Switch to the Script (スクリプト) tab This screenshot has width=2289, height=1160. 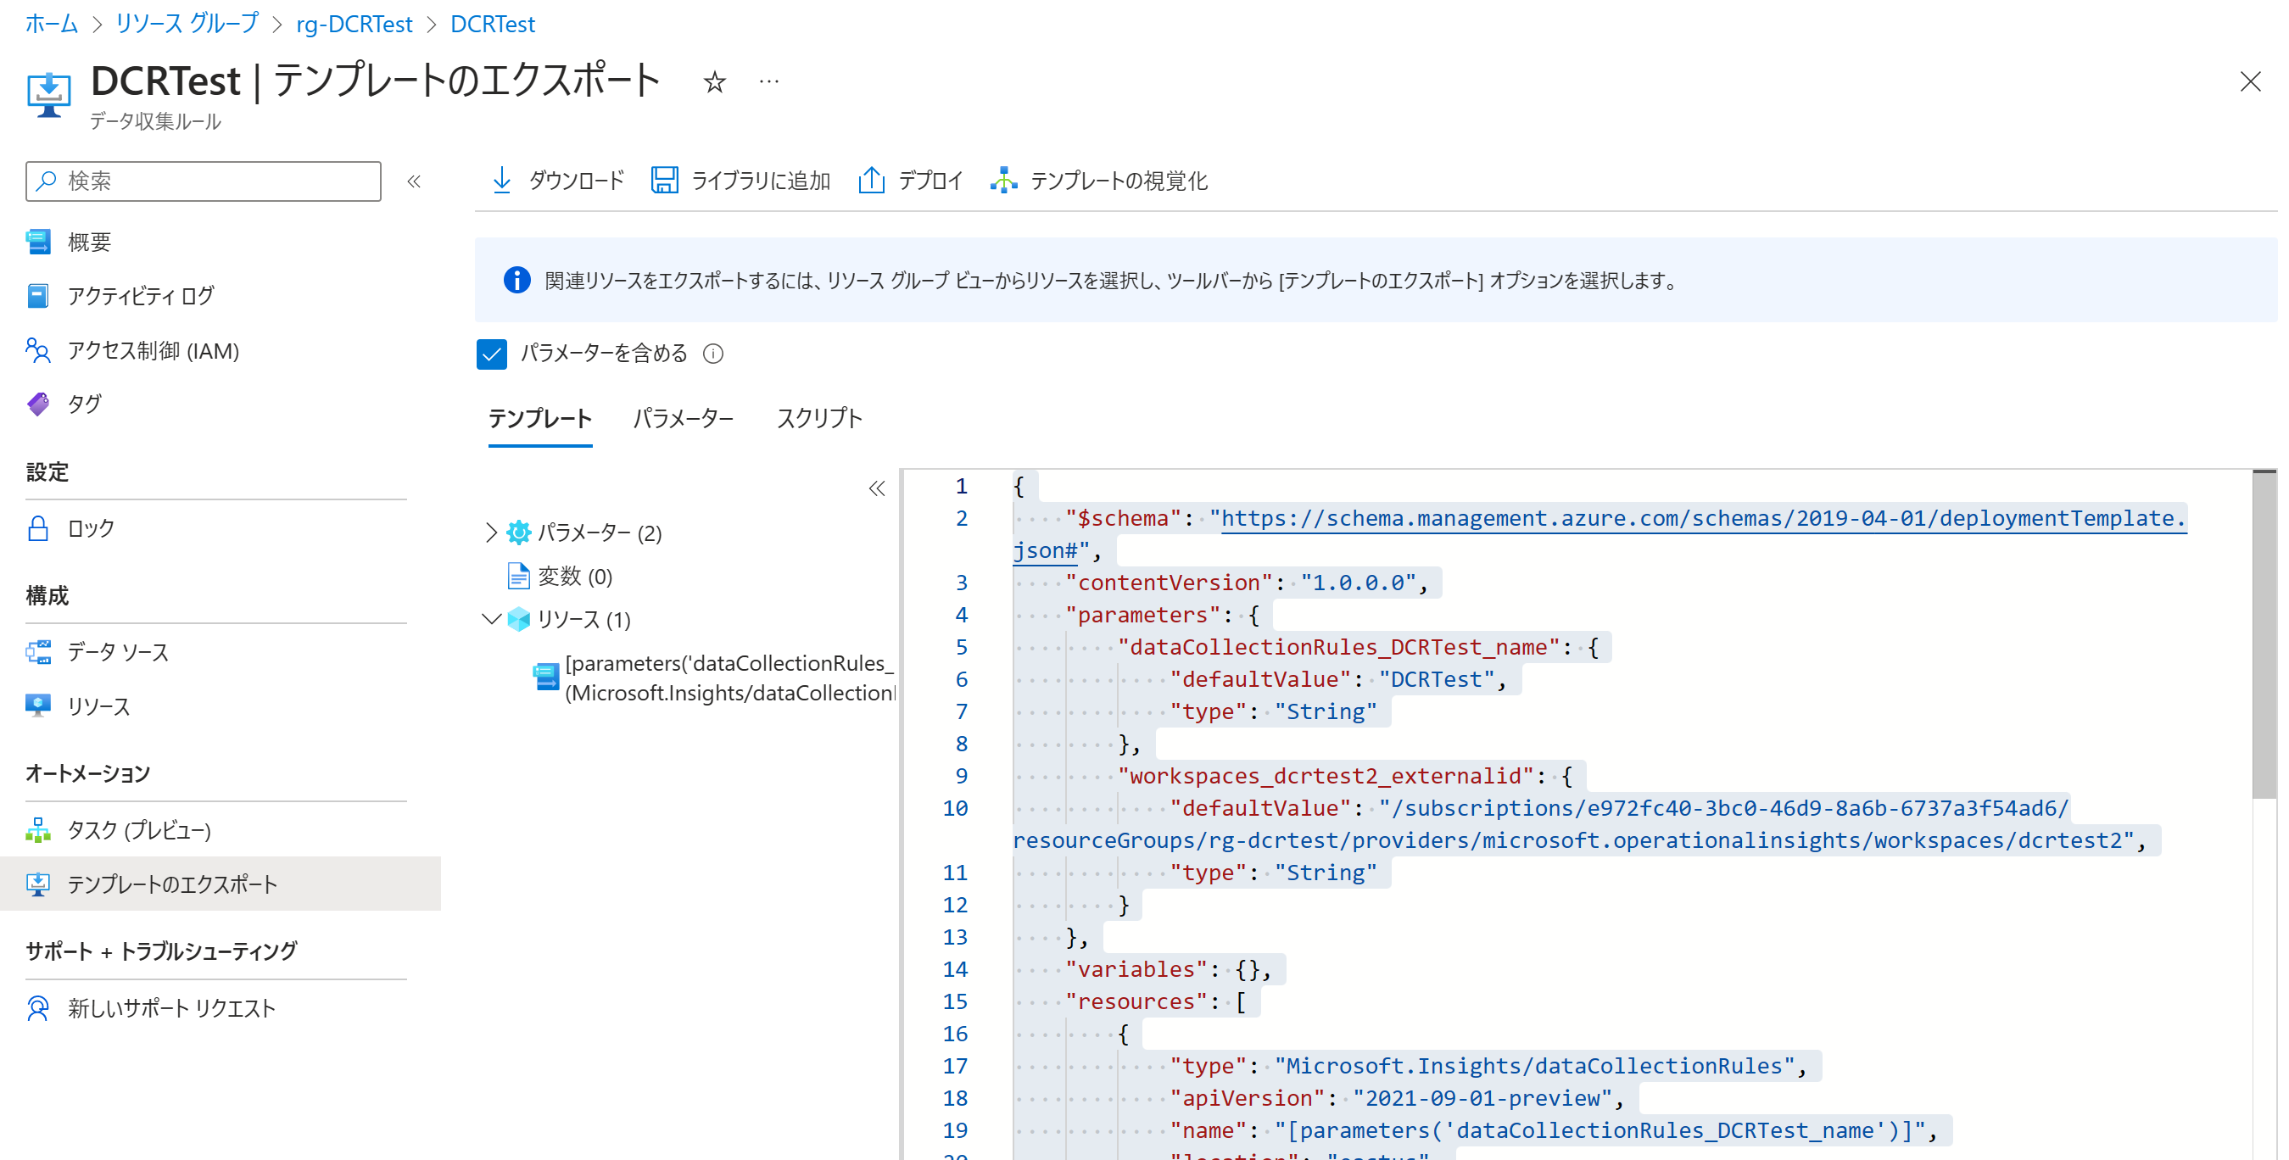coord(818,418)
